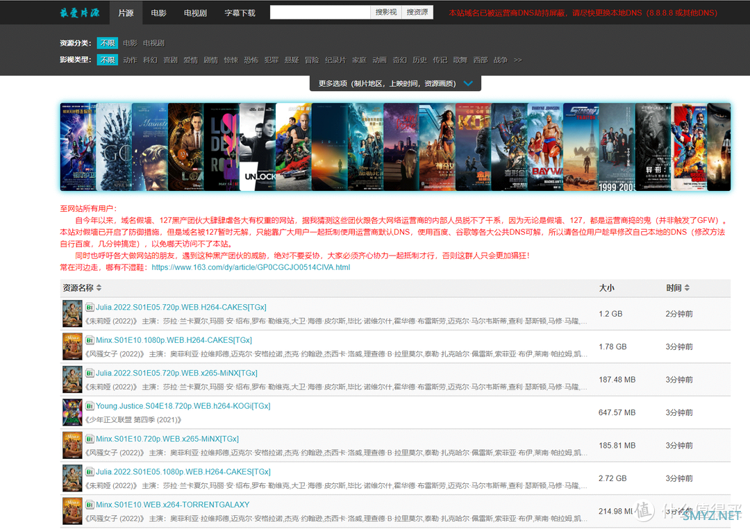750x529 pixels.
Task: Click 搜影视 search button
Action: (x=386, y=12)
